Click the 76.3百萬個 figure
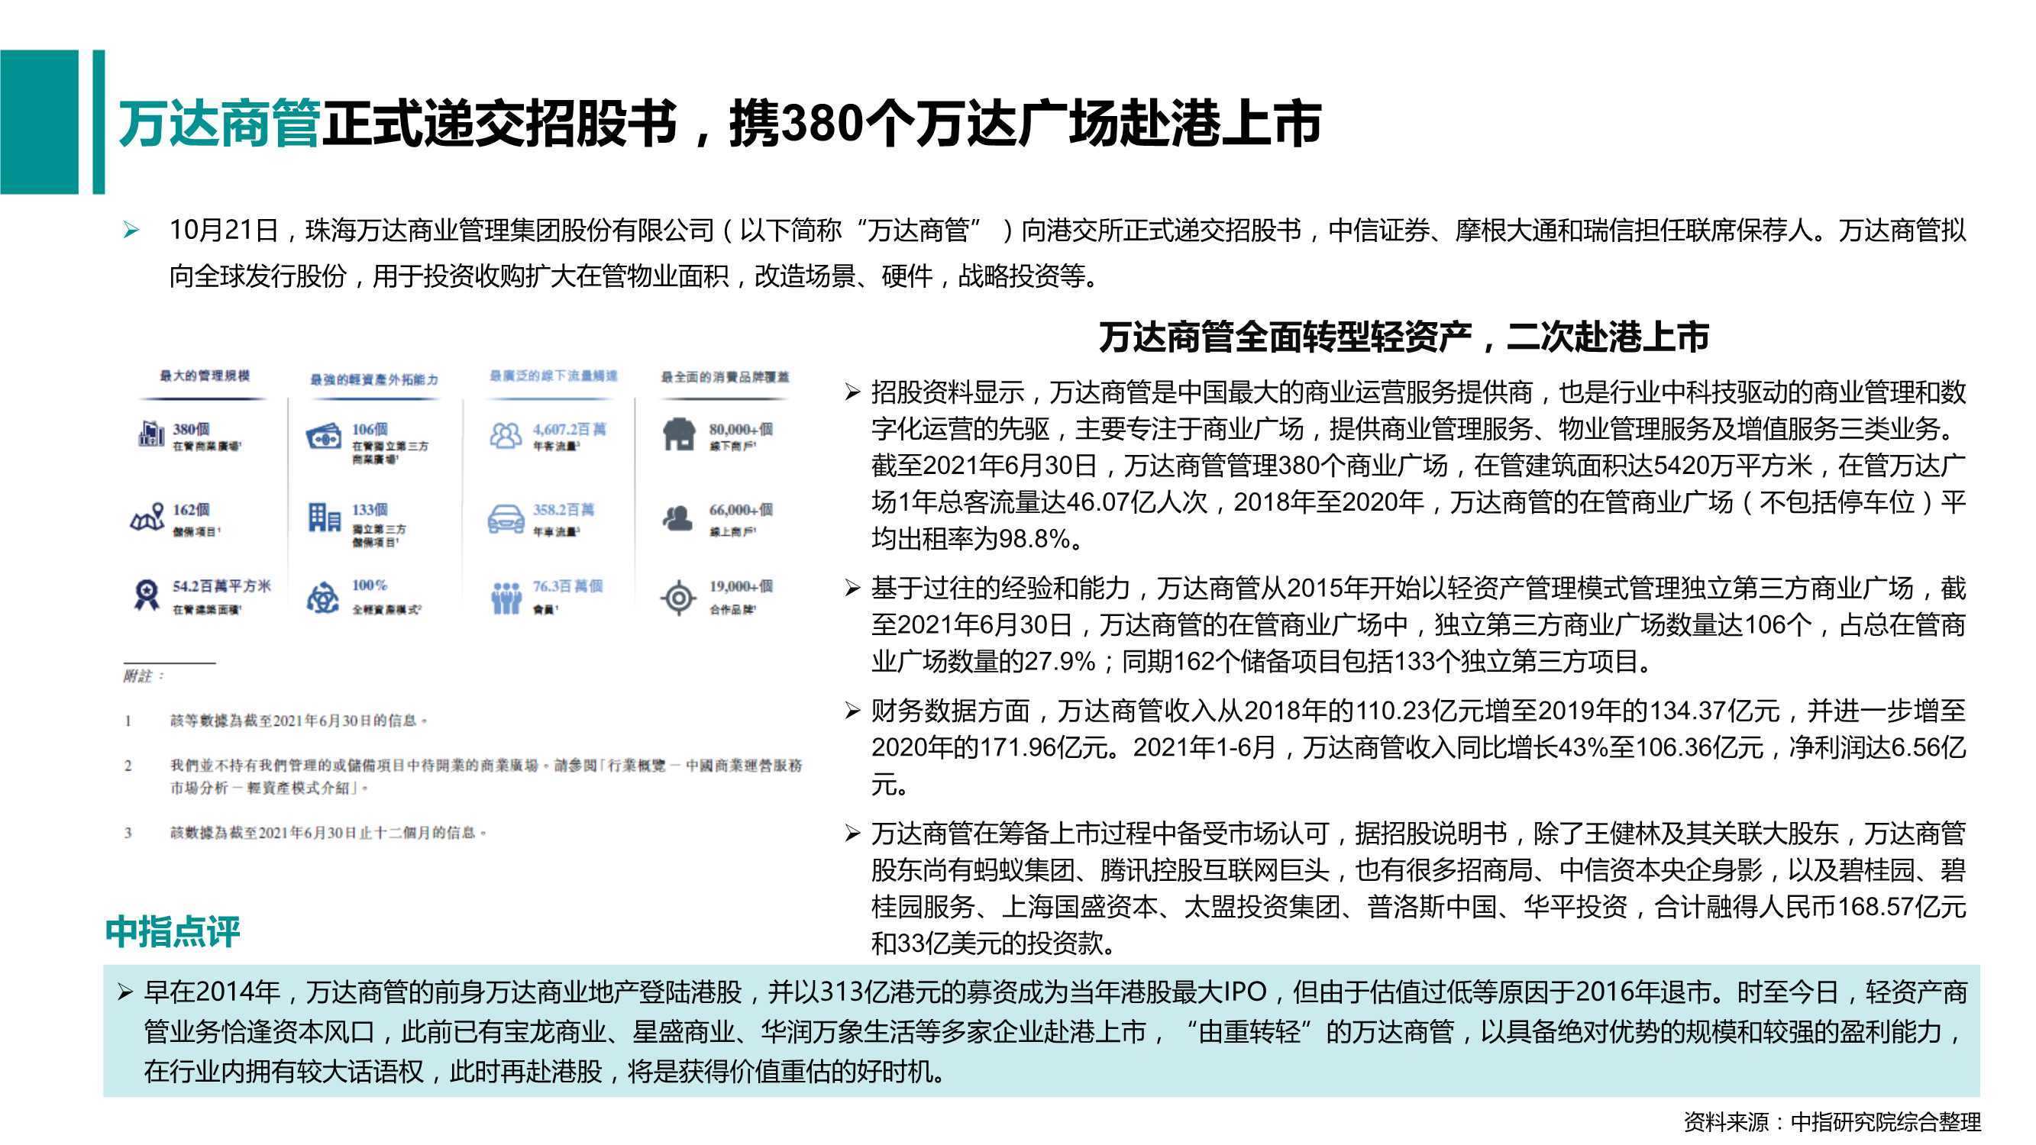The width and height of the screenshot is (2036, 1145). coord(567,585)
